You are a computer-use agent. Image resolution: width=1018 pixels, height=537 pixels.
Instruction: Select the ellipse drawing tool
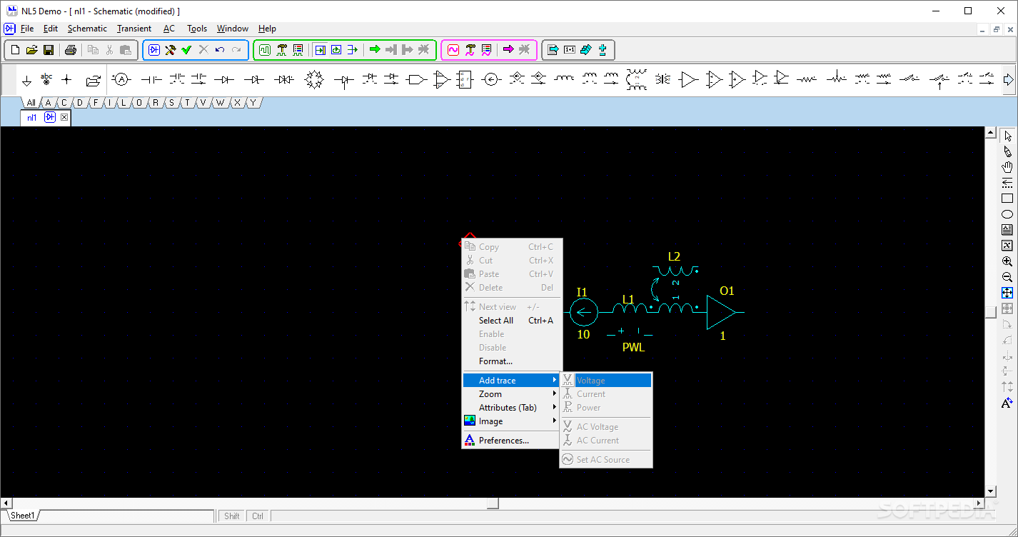point(1007,214)
